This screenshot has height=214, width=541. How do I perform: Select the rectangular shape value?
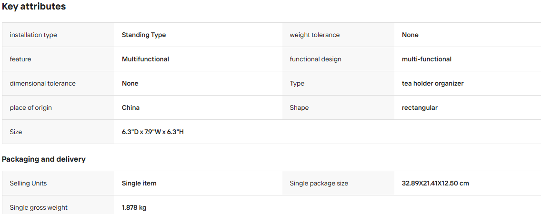point(420,107)
